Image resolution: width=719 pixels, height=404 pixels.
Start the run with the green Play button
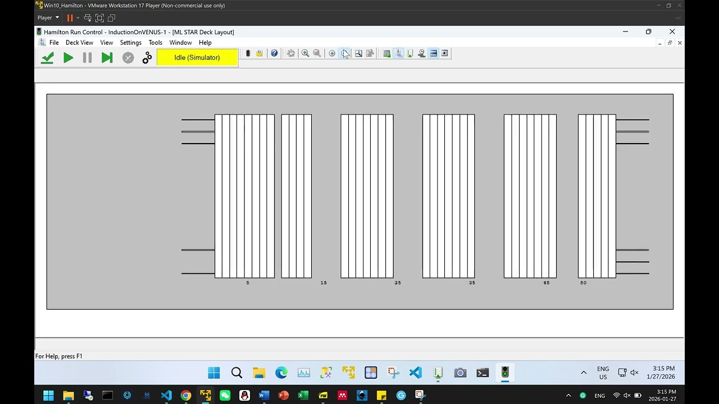[68, 58]
